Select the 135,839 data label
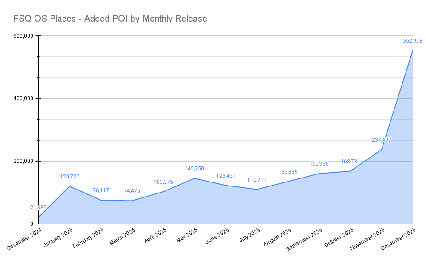This screenshot has height=263, width=426. point(288,172)
